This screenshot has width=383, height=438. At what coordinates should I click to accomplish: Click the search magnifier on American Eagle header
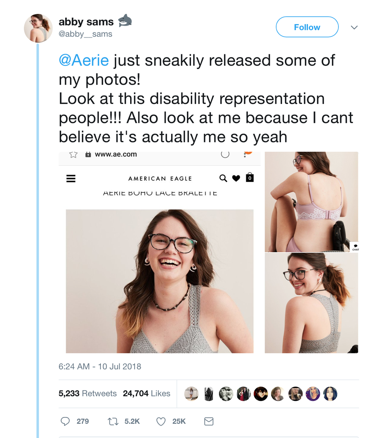[x=223, y=178]
